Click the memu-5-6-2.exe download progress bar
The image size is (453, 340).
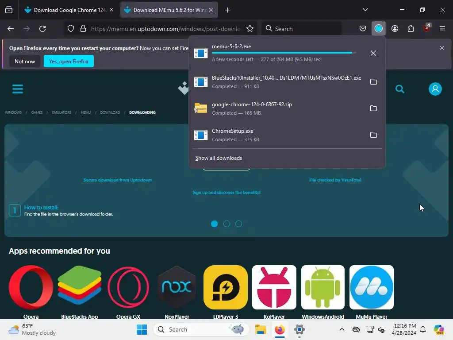[284, 53]
